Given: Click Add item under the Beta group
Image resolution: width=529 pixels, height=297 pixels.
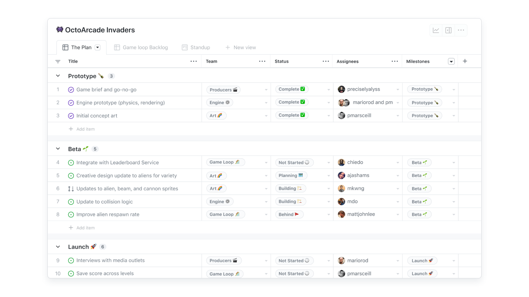Looking at the screenshot, I should pos(82,228).
